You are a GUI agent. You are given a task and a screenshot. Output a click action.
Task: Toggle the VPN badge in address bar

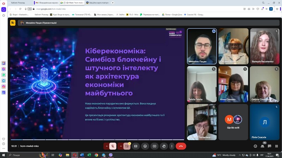pos(30,9)
